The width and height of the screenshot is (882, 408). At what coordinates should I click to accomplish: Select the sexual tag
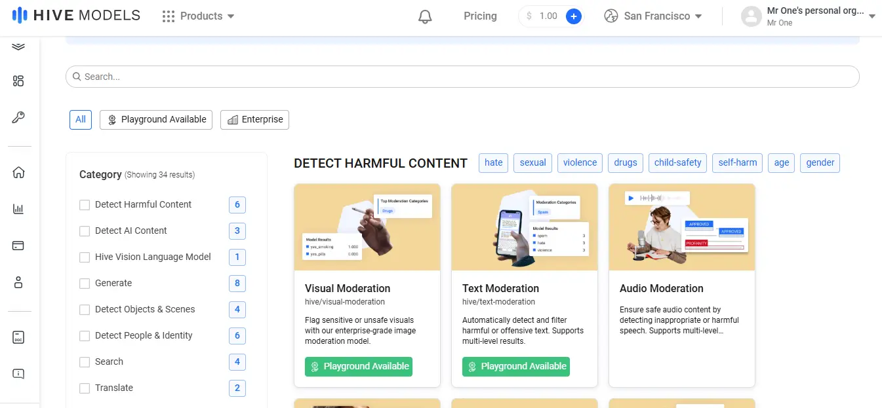533,162
